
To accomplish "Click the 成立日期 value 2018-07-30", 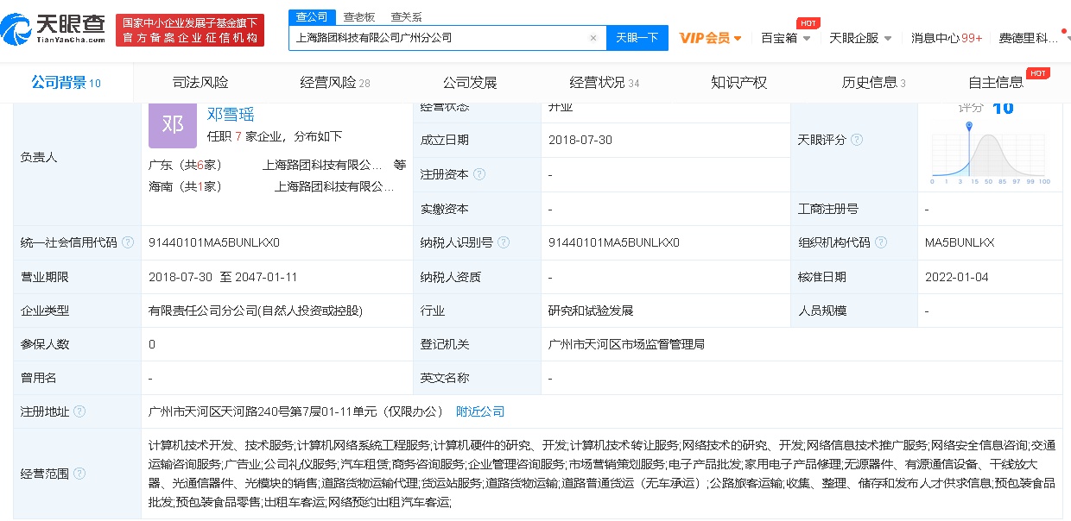I will [580, 140].
